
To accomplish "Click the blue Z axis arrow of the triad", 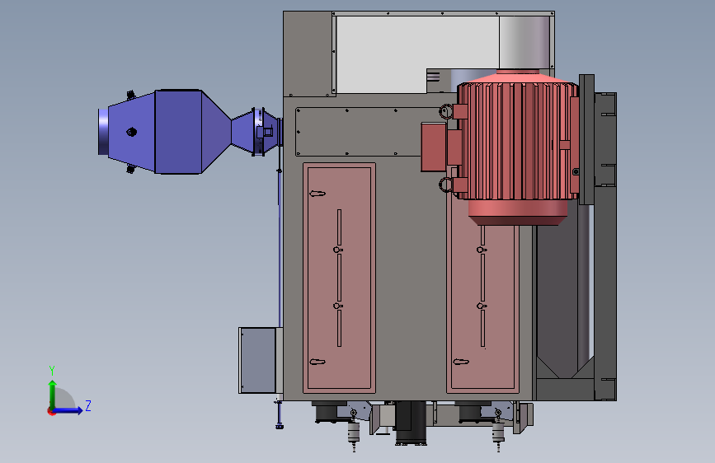I will point(68,410).
